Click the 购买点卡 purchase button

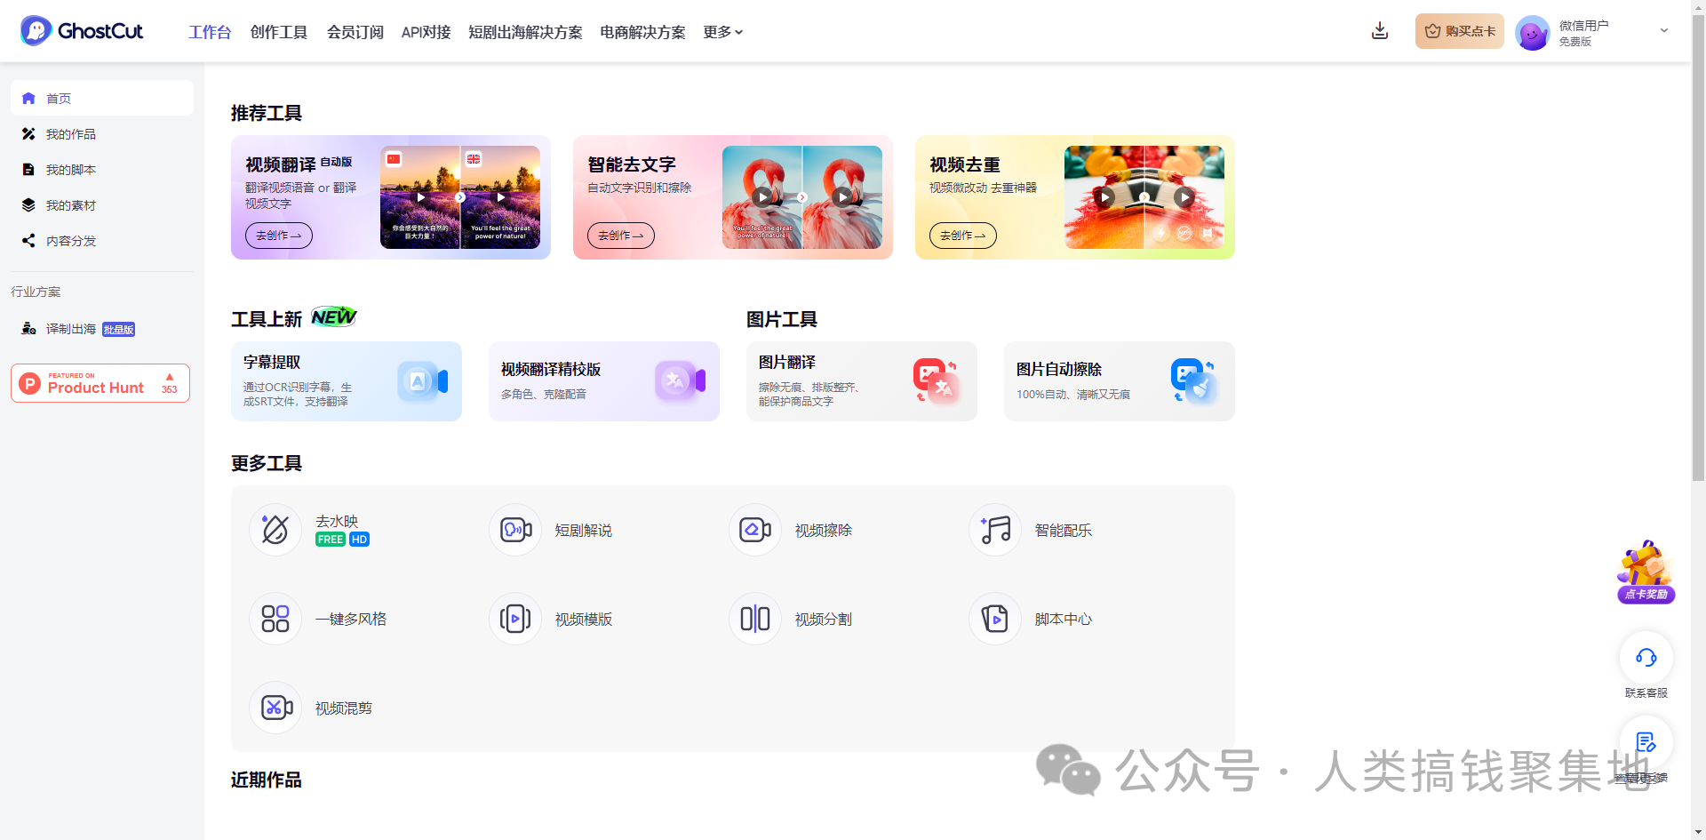tap(1458, 30)
